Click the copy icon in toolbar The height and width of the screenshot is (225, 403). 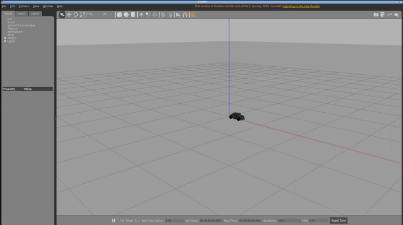(163, 15)
